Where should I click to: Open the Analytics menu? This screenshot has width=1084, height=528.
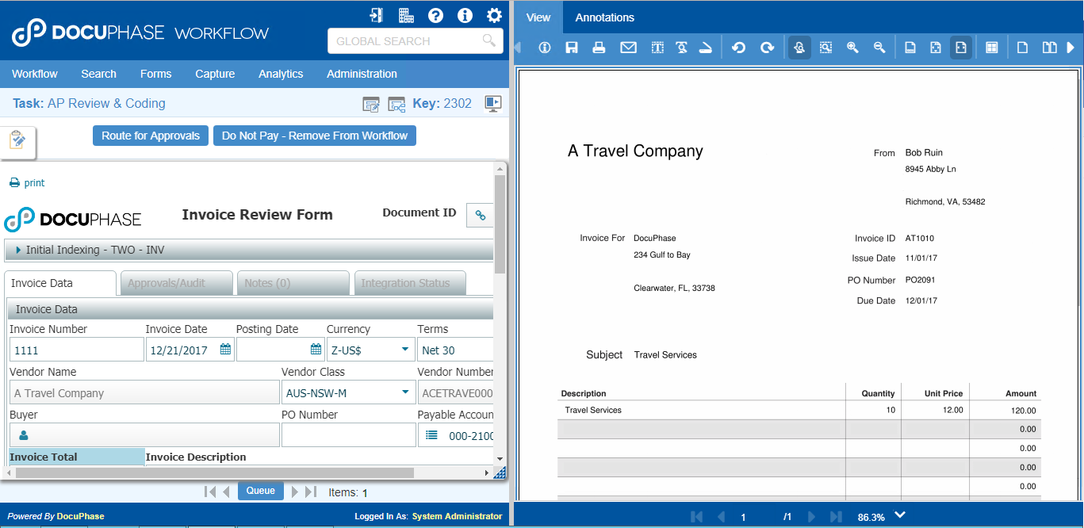click(281, 74)
